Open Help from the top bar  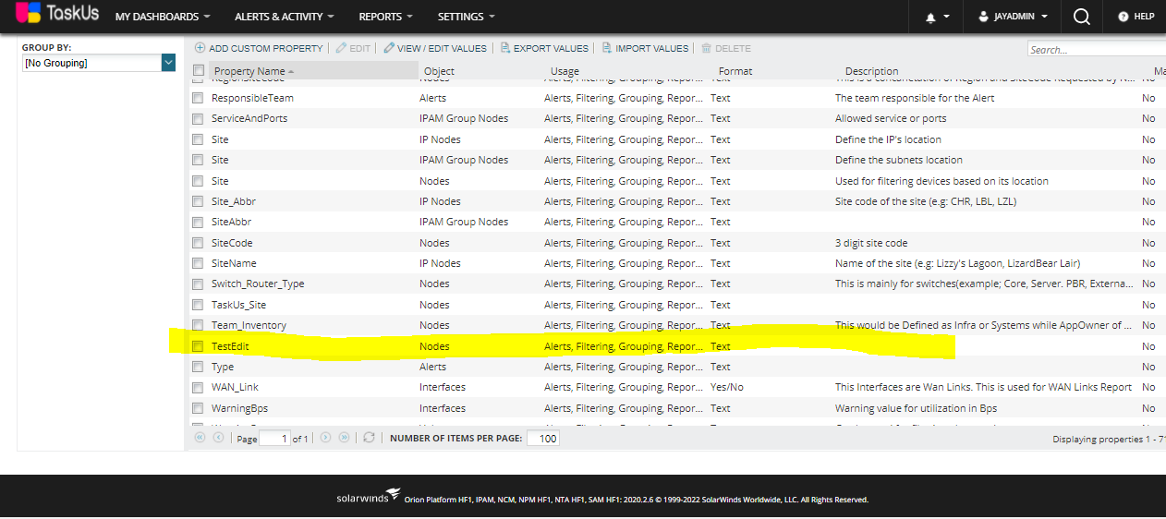(1136, 17)
